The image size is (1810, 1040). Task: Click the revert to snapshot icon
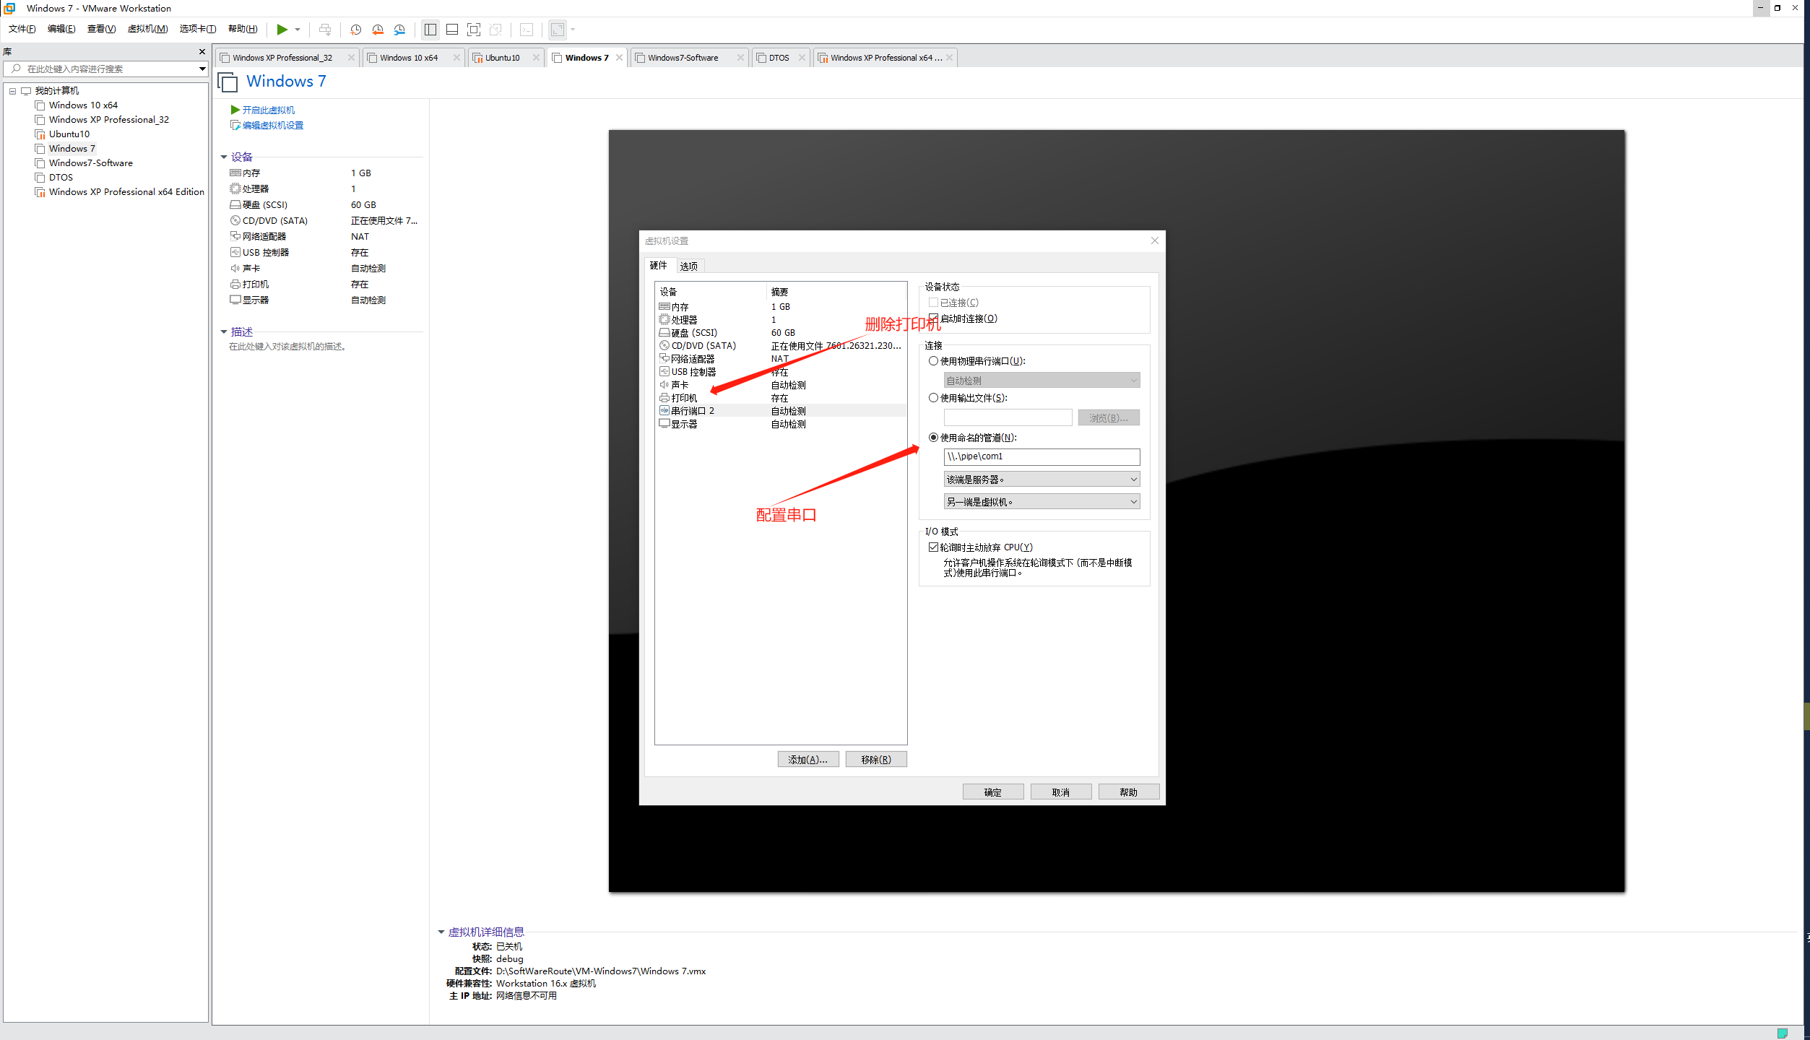coord(378,30)
